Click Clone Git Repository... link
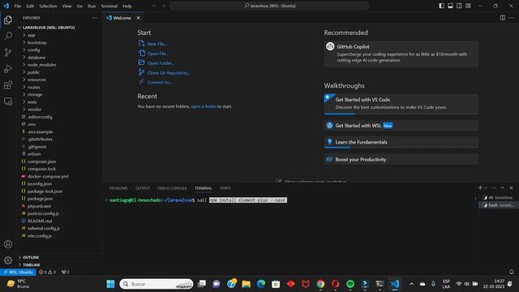The image size is (519, 292). coord(169,73)
